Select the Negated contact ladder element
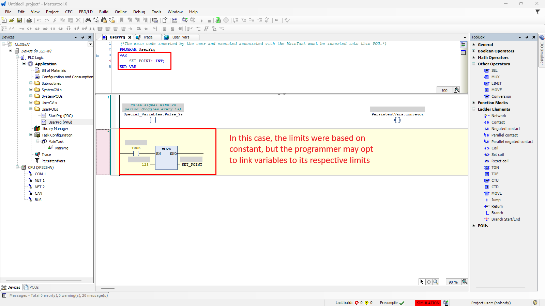This screenshot has height=306, width=545. click(505, 129)
